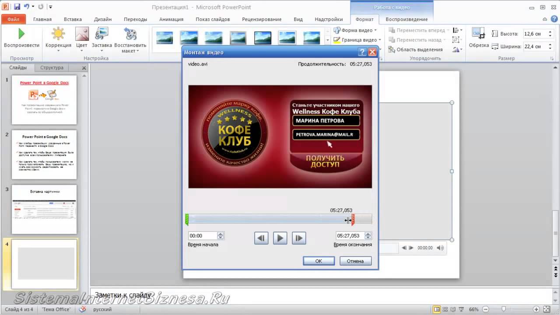Open the Rotate objects icon dropdown
This screenshot has width=560, height=315.
457,49
